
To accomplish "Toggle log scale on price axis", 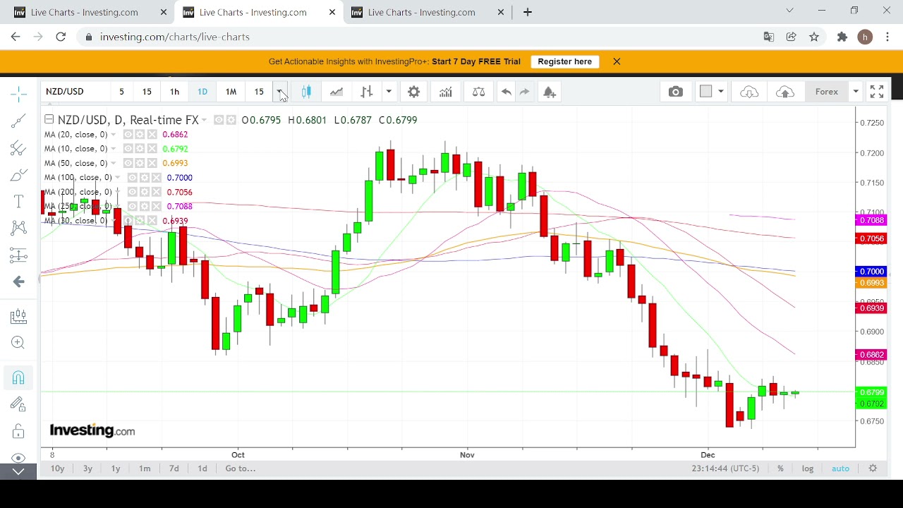I will (807, 468).
